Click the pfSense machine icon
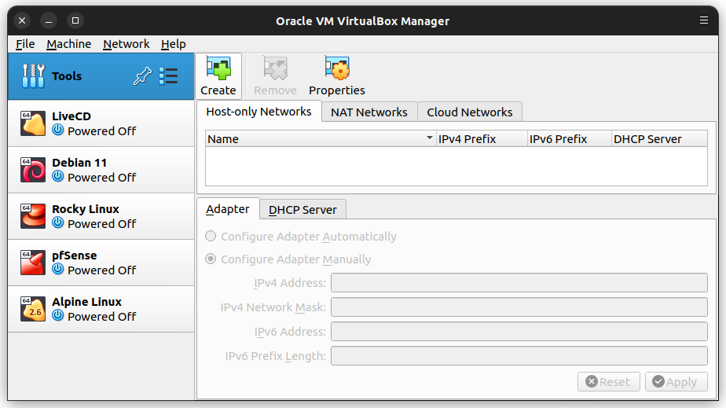The image size is (726, 408). click(x=33, y=262)
